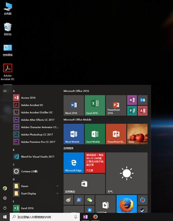Image resolution: width=173 pixels, height=221 pixels.
Task: Open the Mozilla Firefox tile
Action: [127, 204]
